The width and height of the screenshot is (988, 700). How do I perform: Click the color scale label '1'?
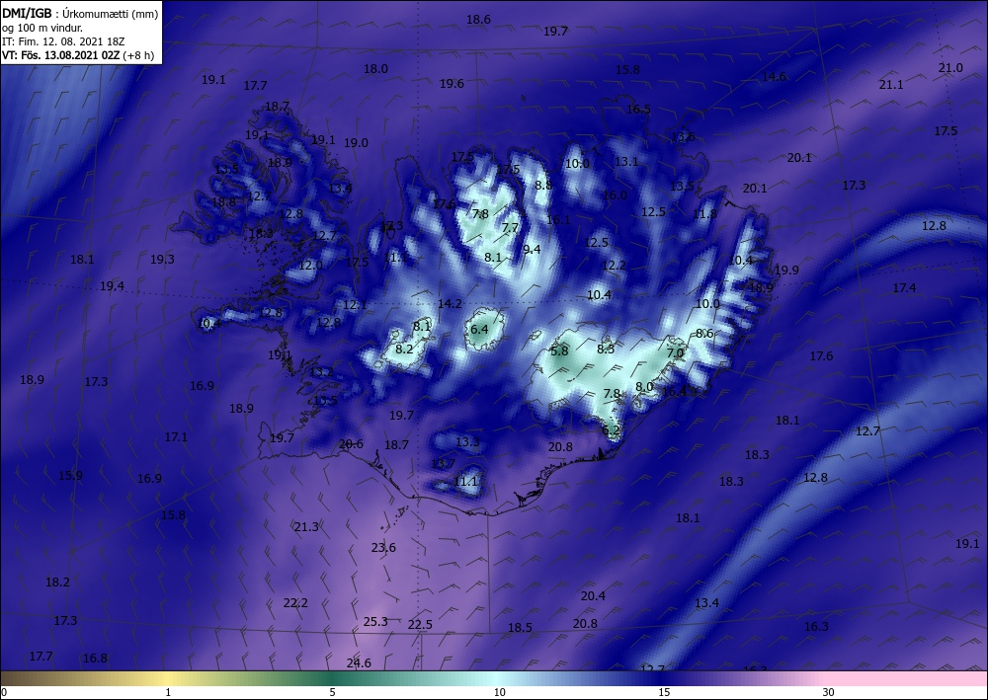point(168,692)
